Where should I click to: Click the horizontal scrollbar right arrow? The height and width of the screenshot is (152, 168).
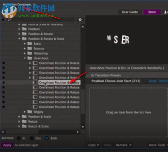(x=78, y=132)
